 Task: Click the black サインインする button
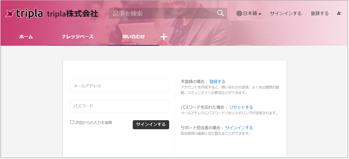coord(151,125)
